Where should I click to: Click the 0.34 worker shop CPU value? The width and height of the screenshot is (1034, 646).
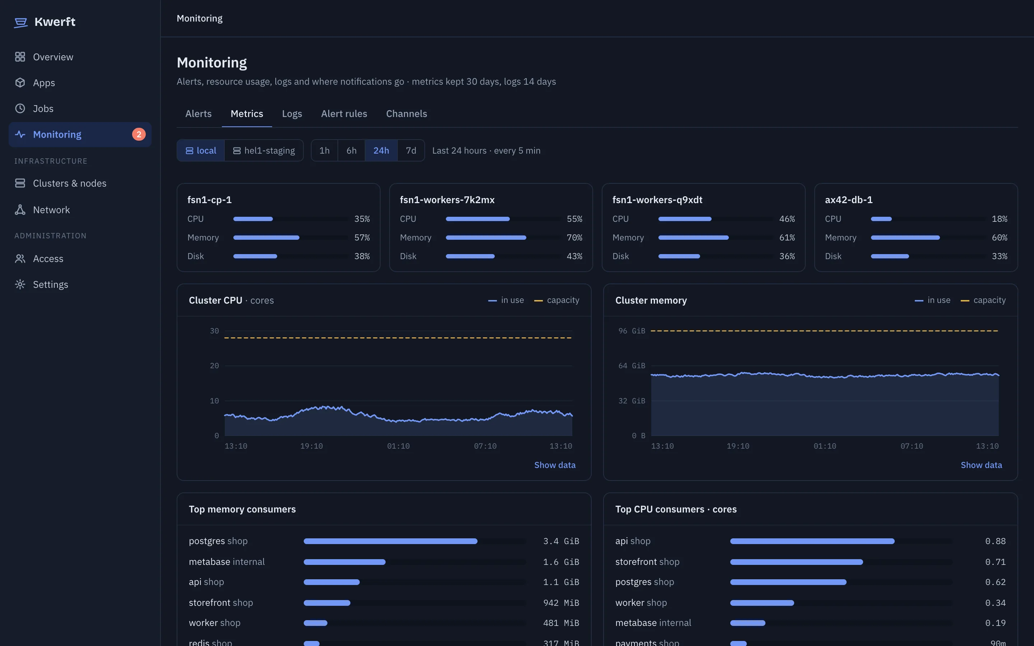995,603
